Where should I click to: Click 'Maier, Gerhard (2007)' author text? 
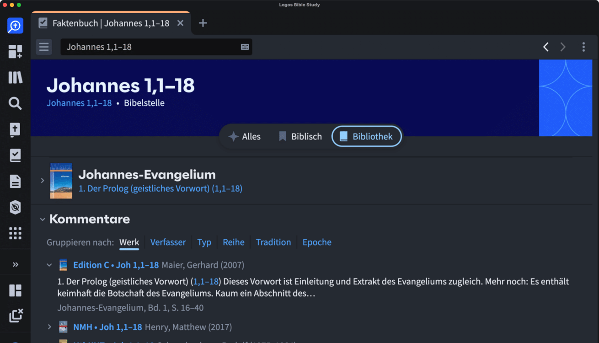[203, 265]
